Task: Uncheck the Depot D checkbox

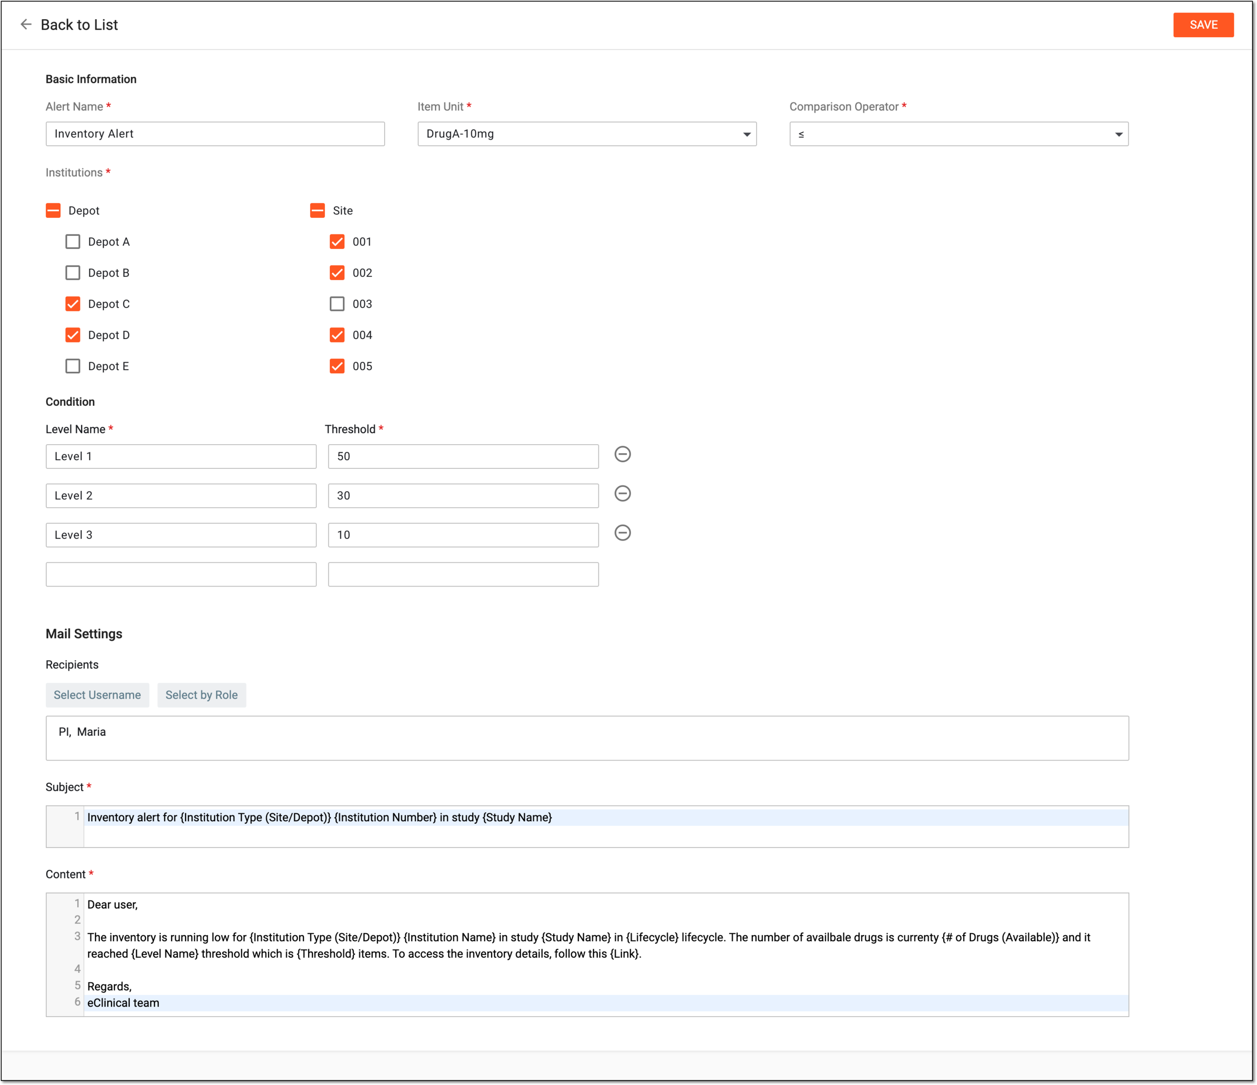Action: [x=73, y=335]
